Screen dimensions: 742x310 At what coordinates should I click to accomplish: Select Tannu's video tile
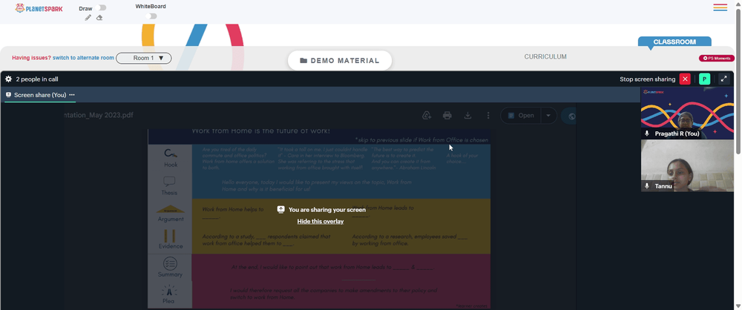coord(687,165)
